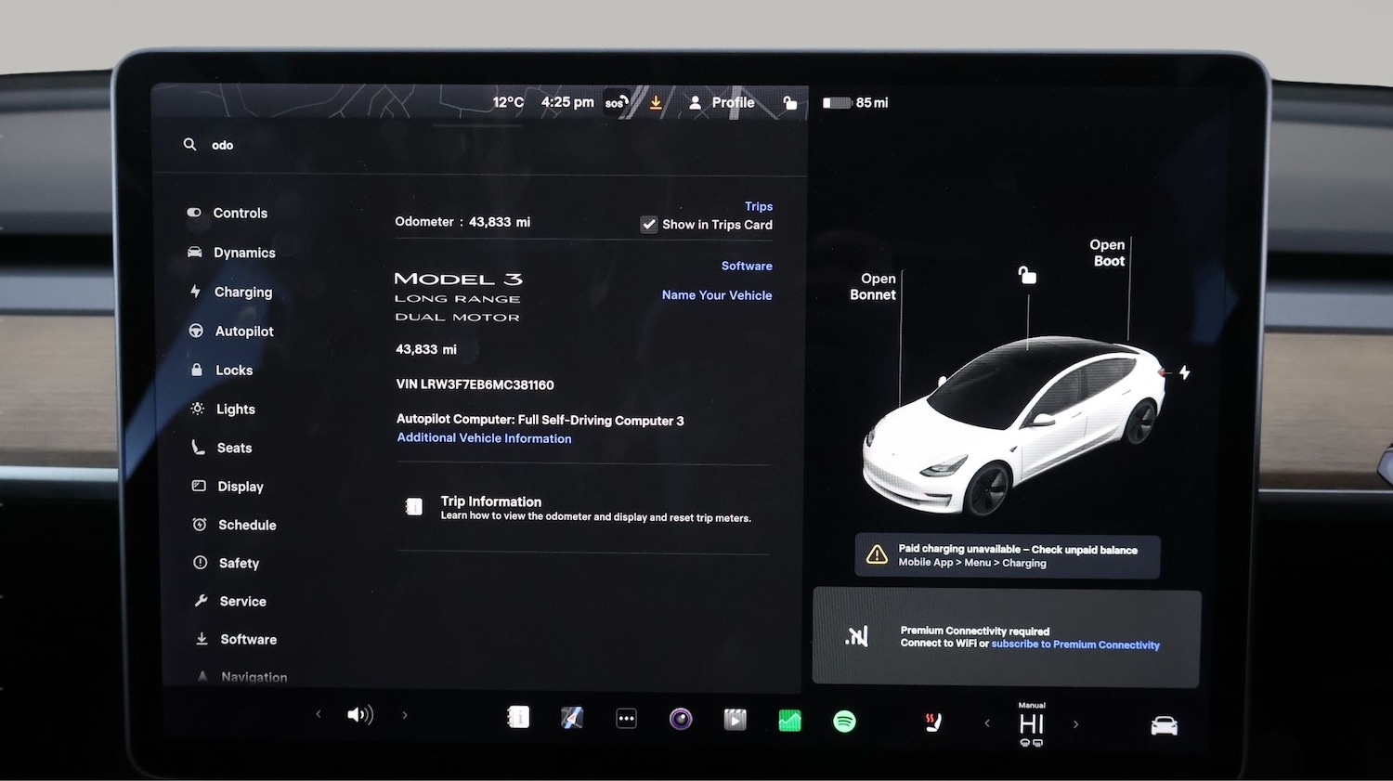The image size is (1393, 781).
Task: Open the Spotify app
Action: tap(844, 719)
